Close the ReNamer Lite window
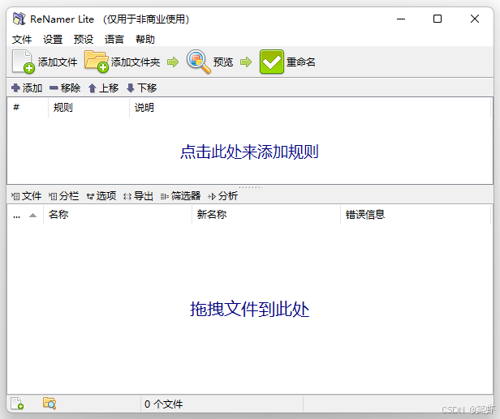Viewport: 500px width, 419px height. 475,19
